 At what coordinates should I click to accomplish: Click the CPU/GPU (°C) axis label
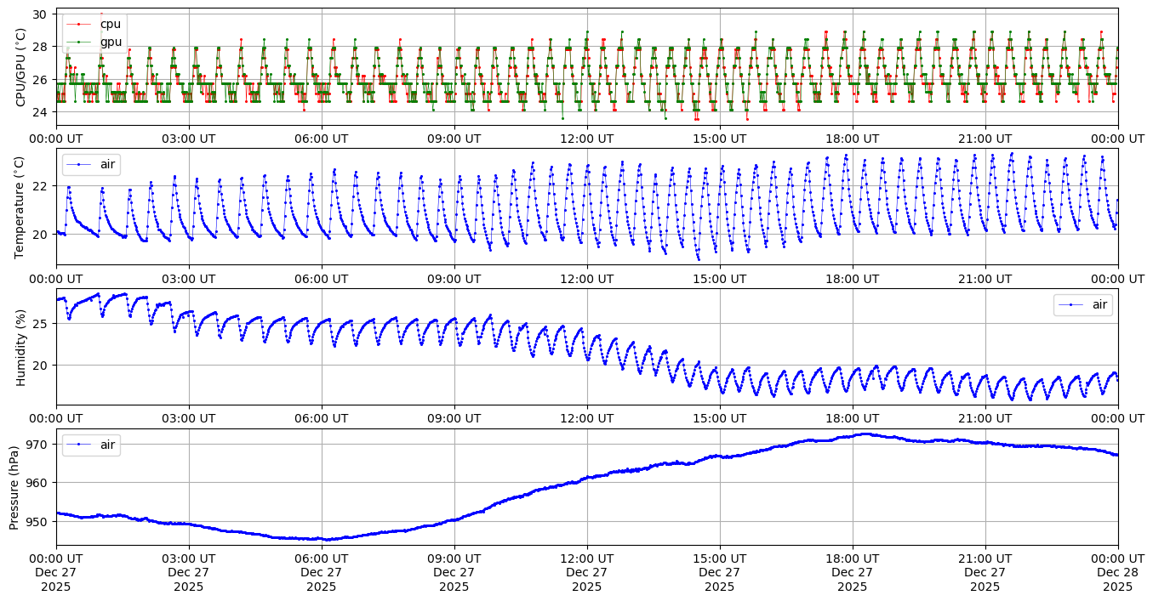click(20, 67)
